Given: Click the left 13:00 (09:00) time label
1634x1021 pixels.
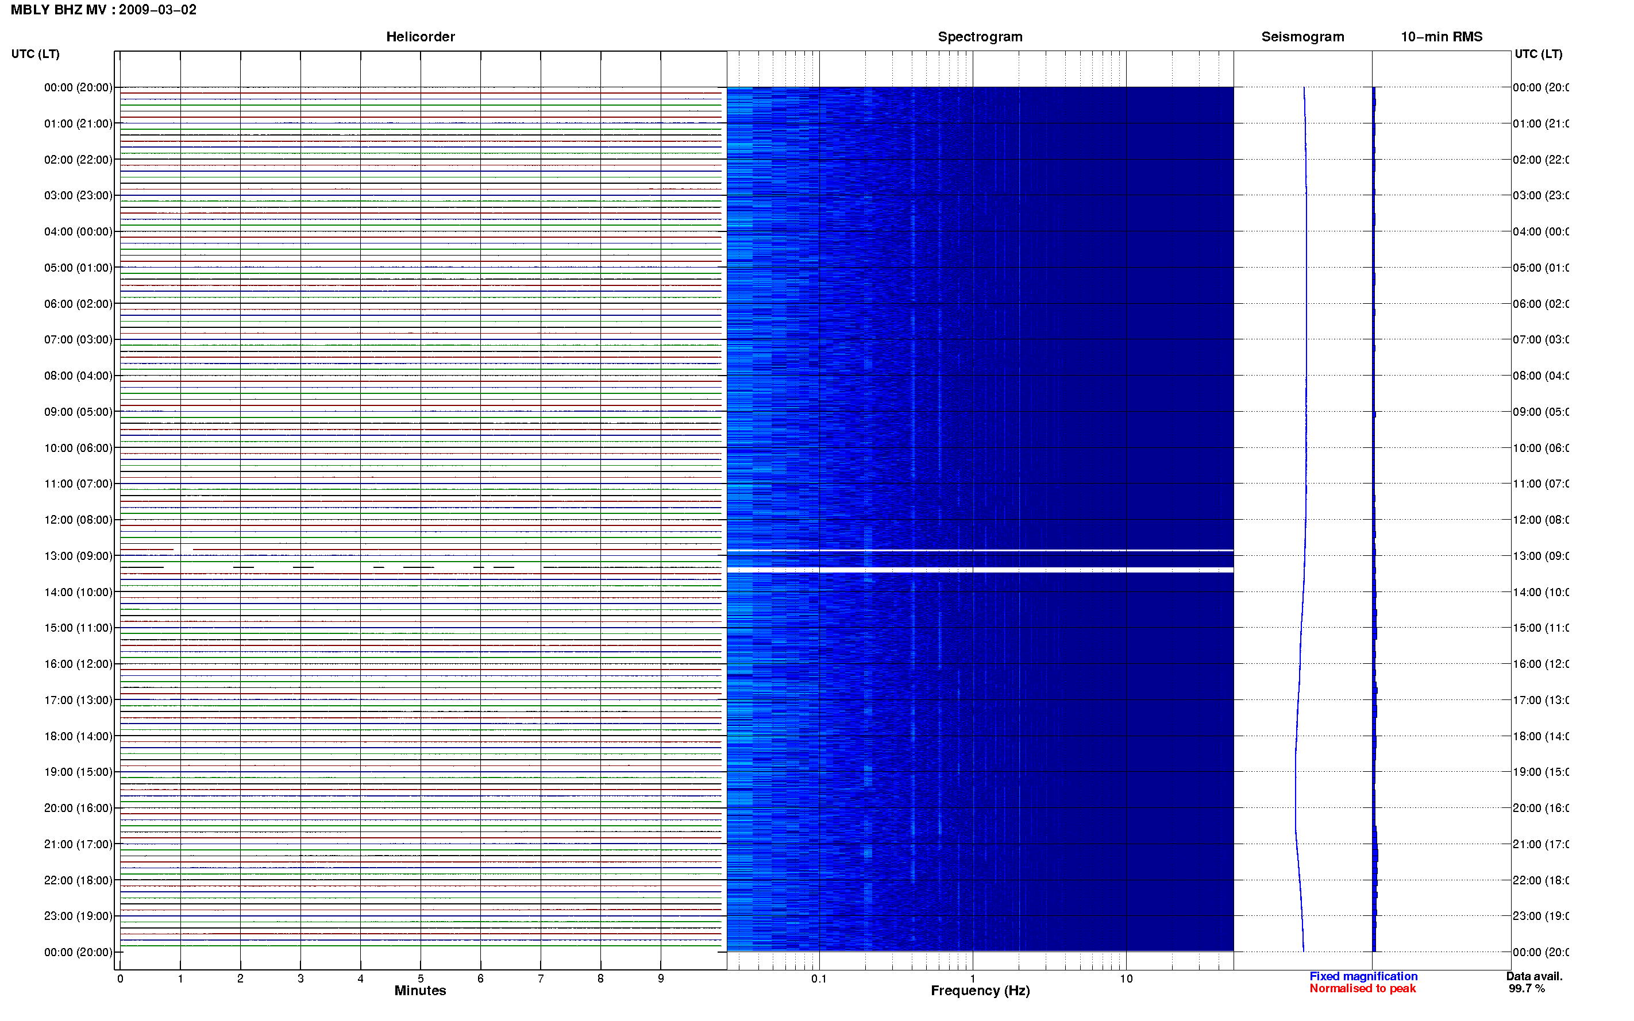Looking at the screenshot, I should (78, 556).
